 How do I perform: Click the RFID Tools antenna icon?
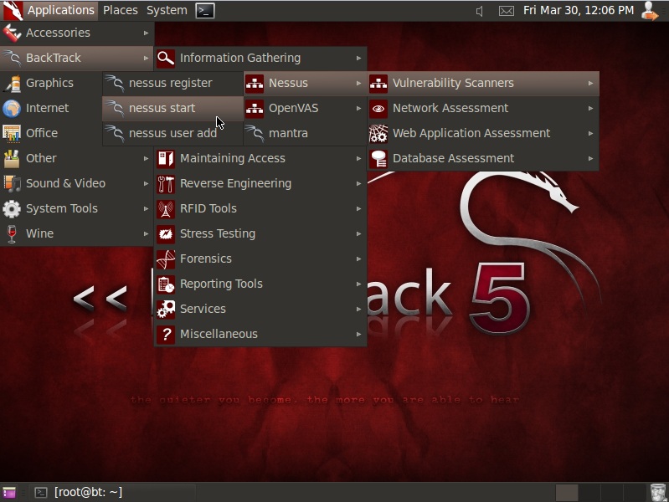pyautogui.click(x=166, y=209)
